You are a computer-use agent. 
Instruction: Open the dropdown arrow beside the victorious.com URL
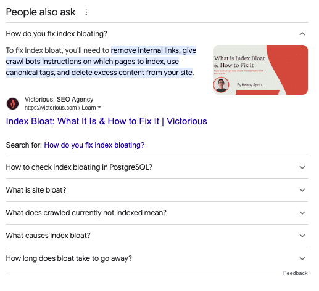(99, 107)
